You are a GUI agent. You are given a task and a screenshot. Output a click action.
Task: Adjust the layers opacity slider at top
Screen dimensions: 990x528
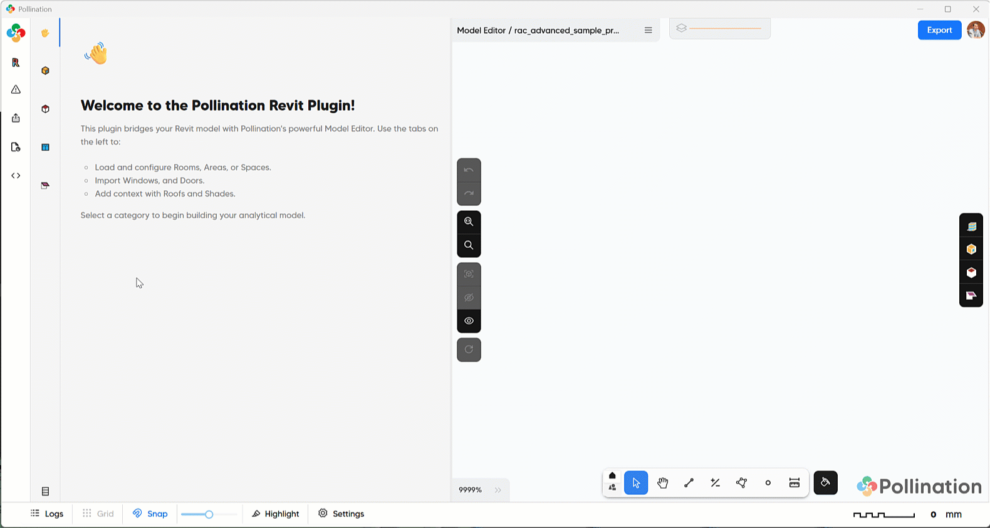(x=725, y=28)
